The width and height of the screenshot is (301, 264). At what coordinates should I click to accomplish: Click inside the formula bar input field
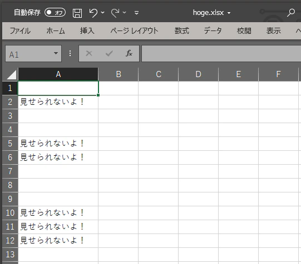221,54
